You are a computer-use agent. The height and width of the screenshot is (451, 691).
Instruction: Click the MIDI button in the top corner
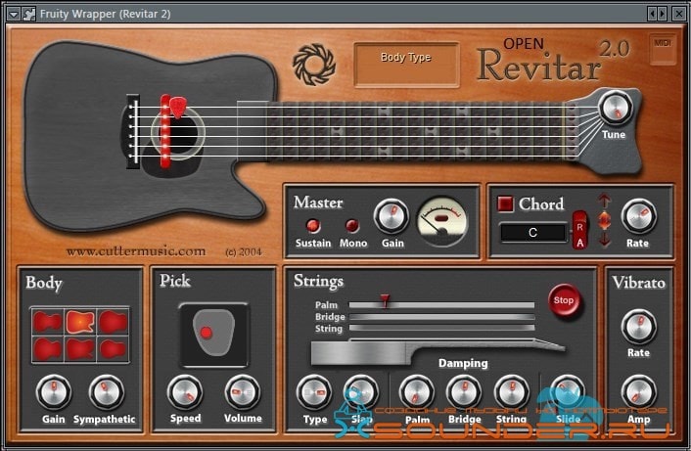663,49
